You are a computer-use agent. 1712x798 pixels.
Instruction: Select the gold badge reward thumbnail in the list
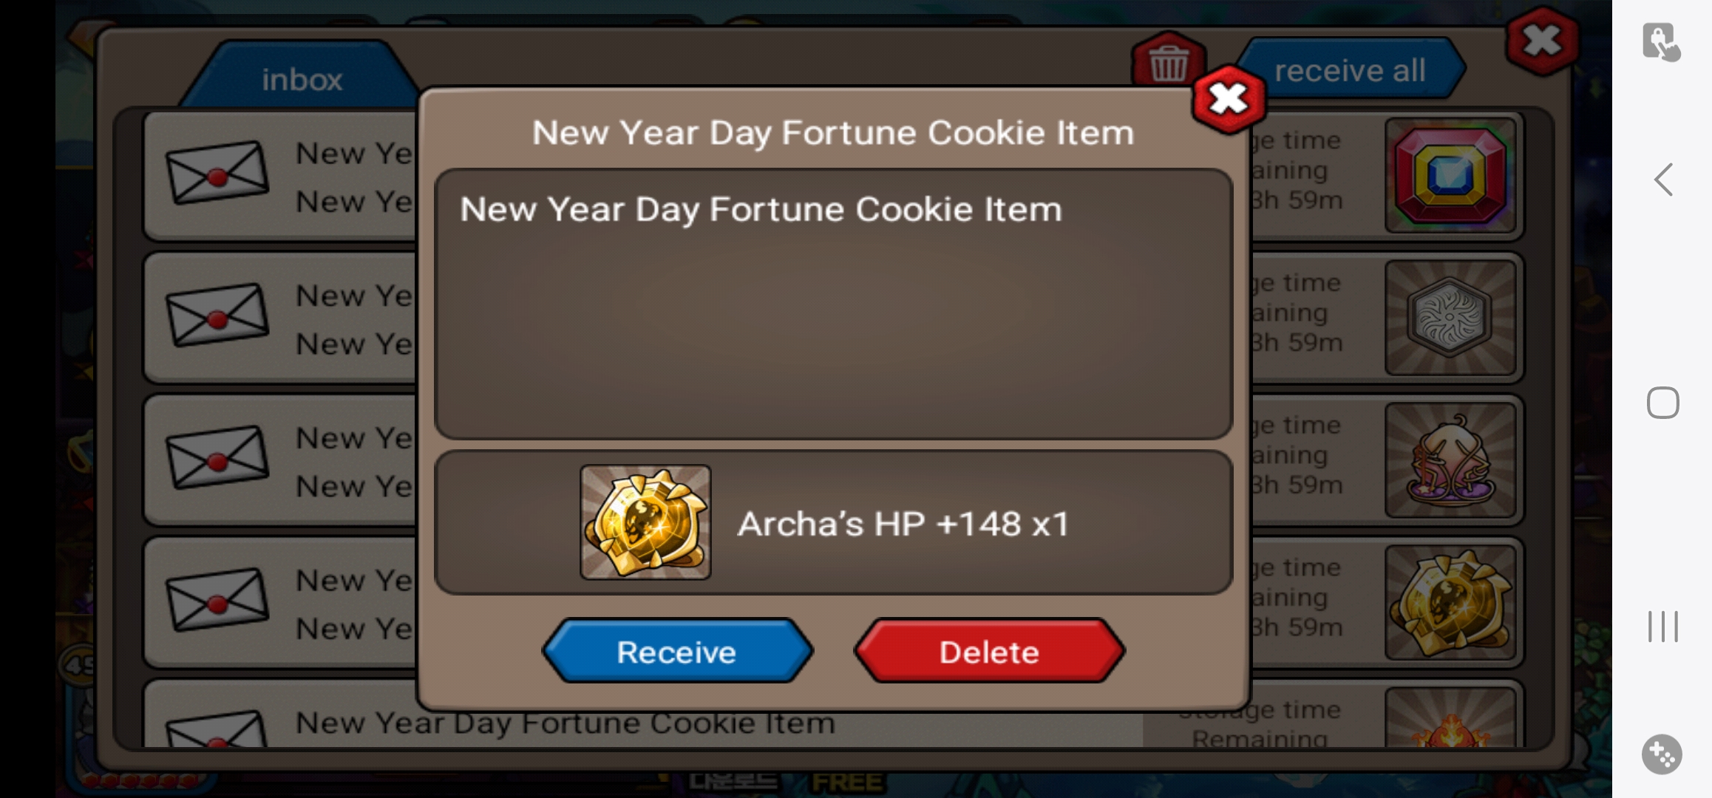1450,603
